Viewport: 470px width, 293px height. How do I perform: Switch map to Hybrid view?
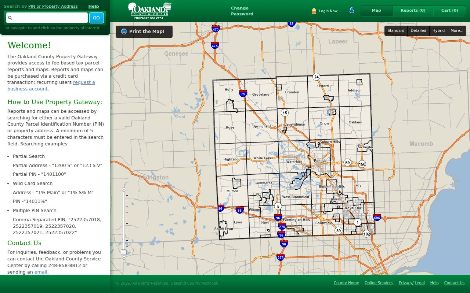pos(438,31)
